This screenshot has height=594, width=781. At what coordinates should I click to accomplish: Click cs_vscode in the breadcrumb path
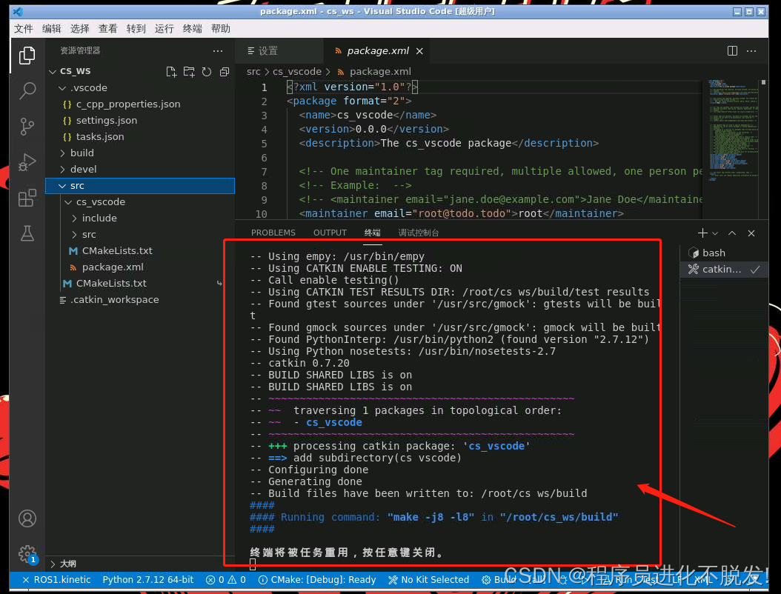tap(297, 72)
